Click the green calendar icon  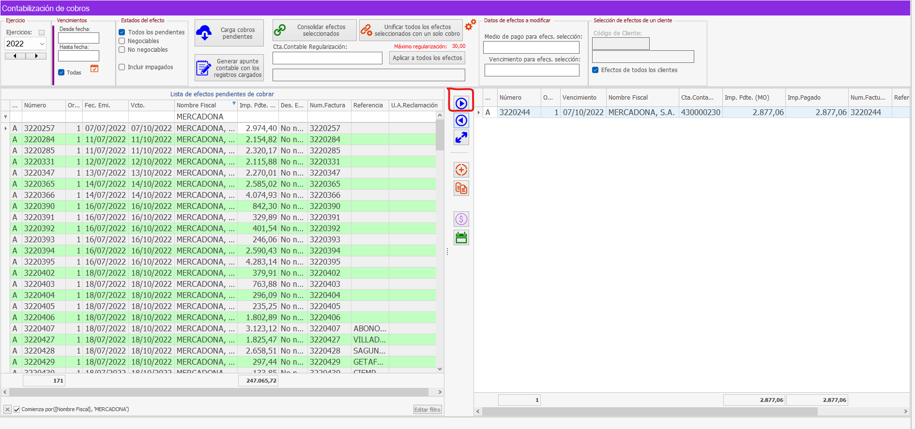[x=461, y=237]
